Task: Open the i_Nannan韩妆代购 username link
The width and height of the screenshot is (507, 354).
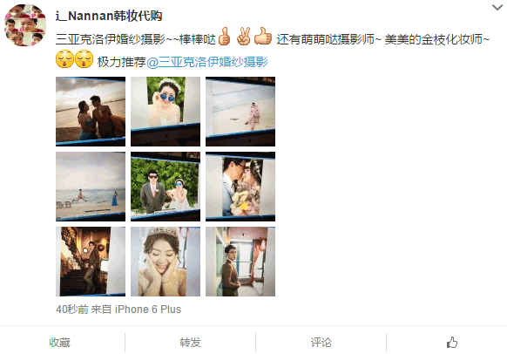Action: 109,16
